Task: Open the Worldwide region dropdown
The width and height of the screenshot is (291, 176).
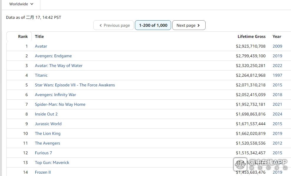Action: pos(21,4)
